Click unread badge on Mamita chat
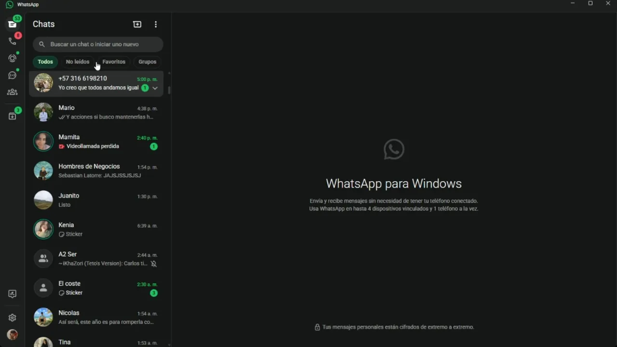Viewport: 617px width, 347px height. pyautogui.click(x=154, y=147)
